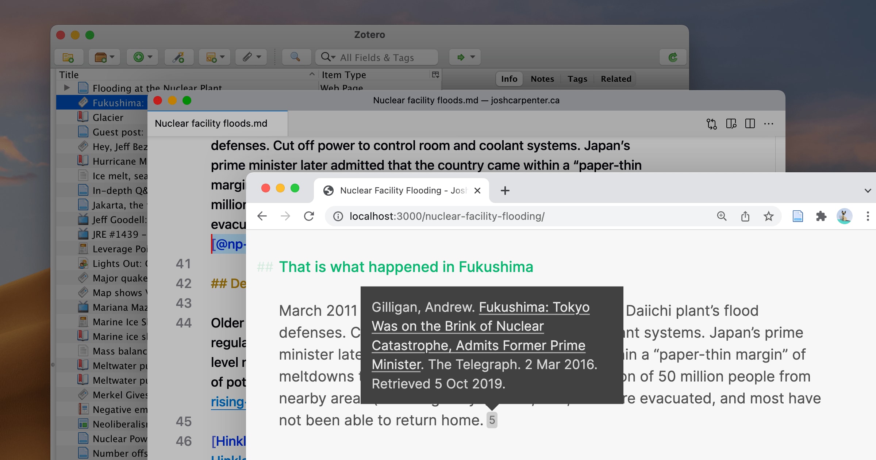Viewport: 876px width, 460px height.
Task: Switch to Related tab in Zotero pane
Action: pos(616,79)
